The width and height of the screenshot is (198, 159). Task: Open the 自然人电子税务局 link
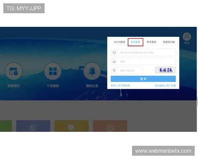tap(120, 85)
